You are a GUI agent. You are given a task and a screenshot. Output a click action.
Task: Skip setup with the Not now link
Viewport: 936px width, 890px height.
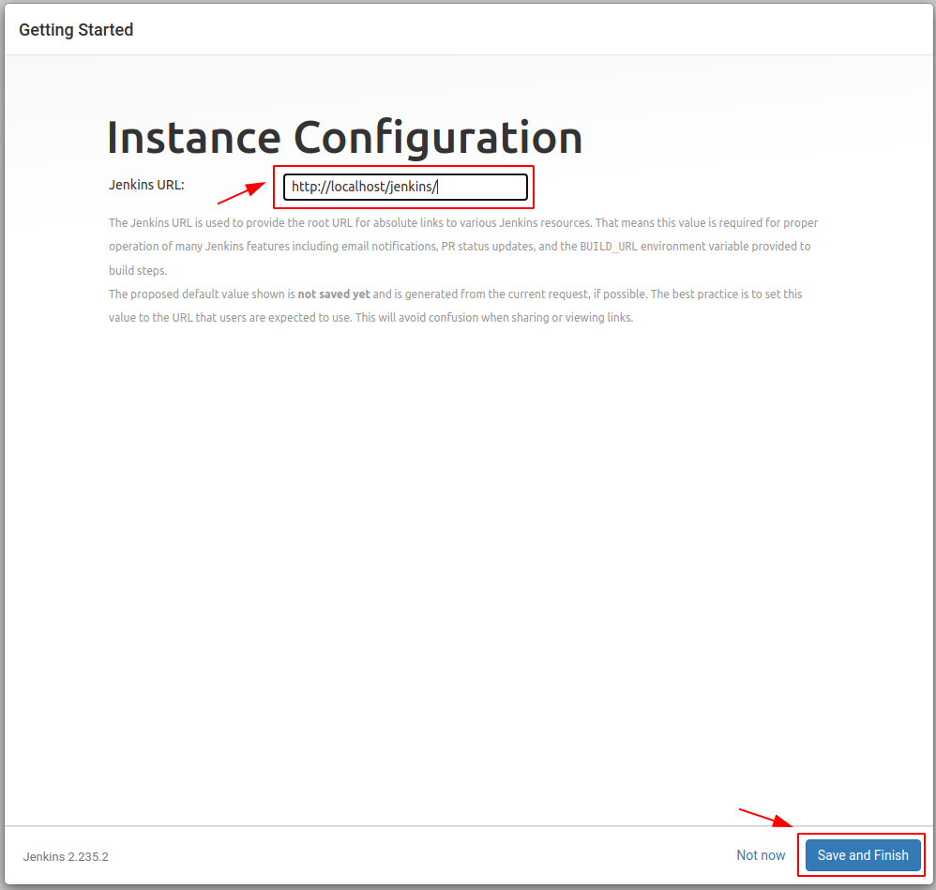pyautogui.click(x=761, y=854)
